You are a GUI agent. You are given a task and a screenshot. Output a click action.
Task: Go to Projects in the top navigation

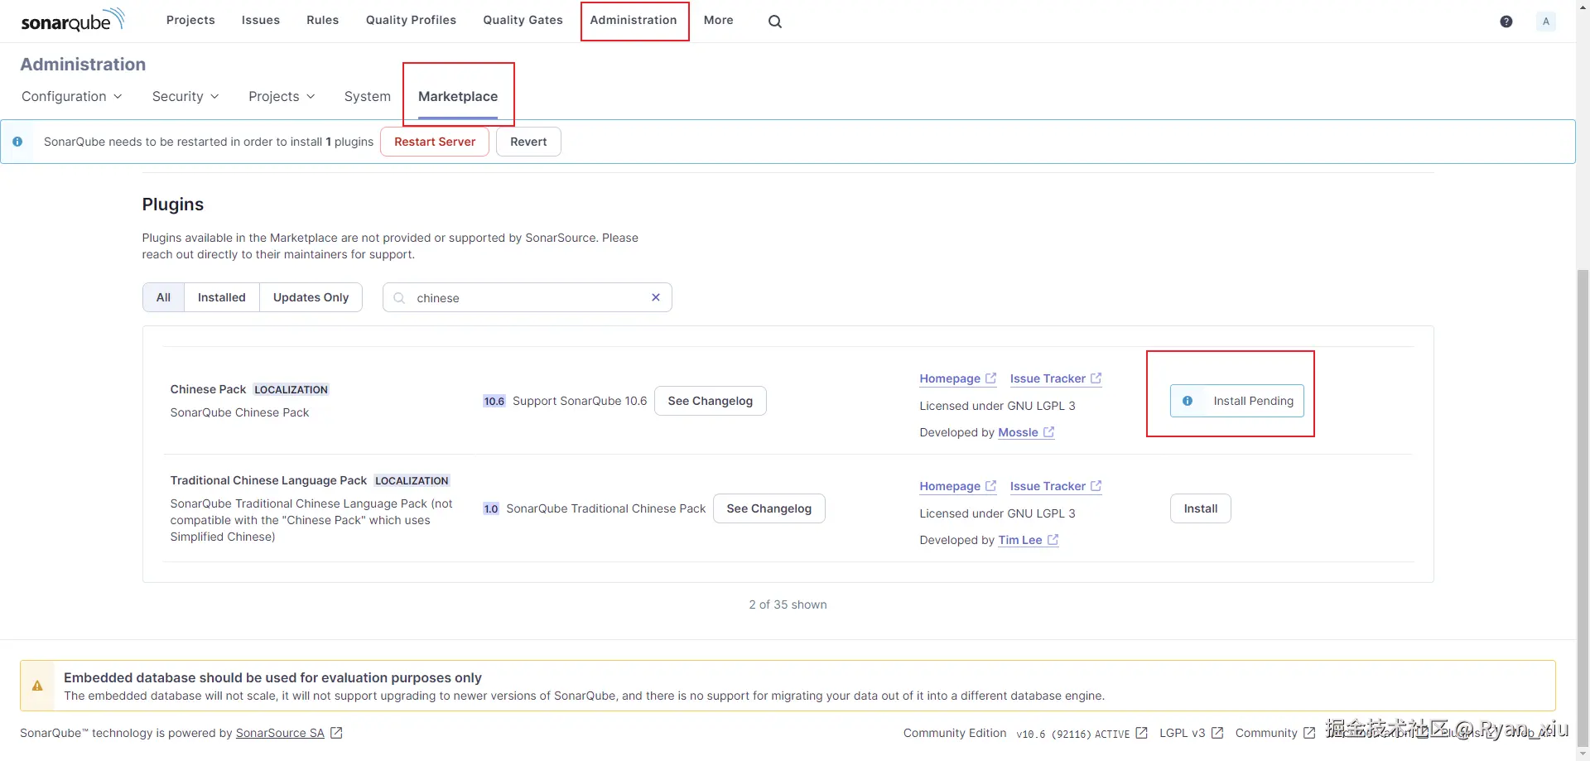190,20
